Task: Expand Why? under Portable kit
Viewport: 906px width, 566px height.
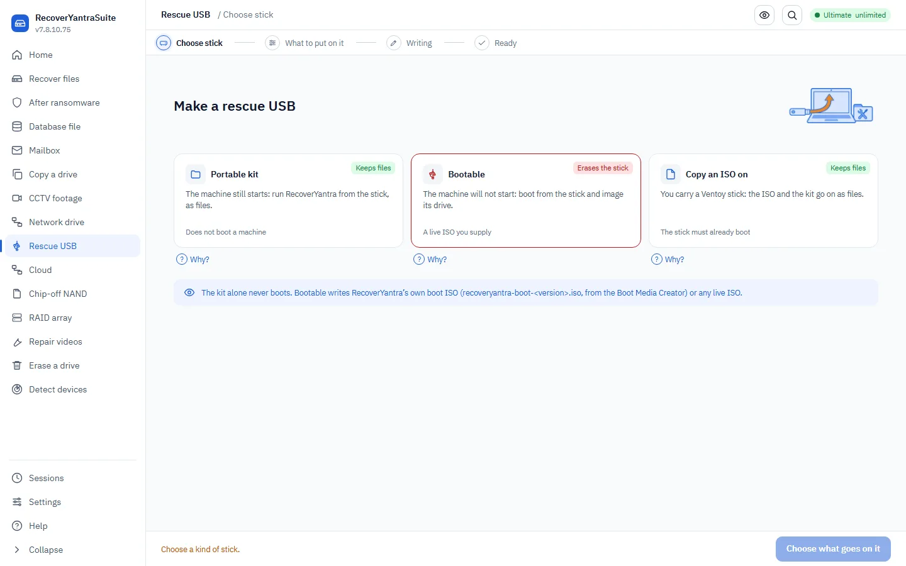Action: point(193,259)
